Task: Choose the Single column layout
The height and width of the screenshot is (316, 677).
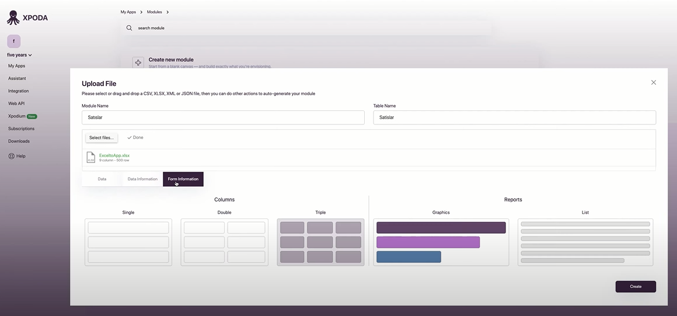Action: click(128, 242)
